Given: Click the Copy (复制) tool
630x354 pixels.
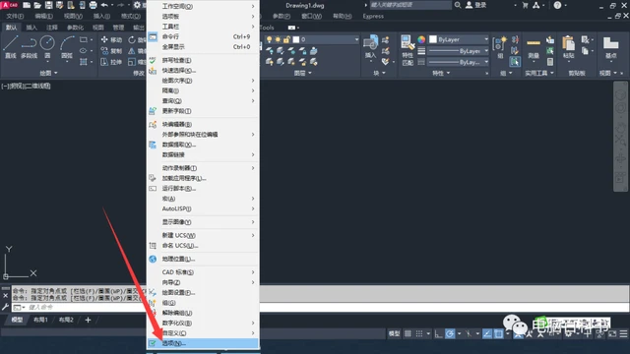Looking at the screenshot, I should [x=111, y=51].
